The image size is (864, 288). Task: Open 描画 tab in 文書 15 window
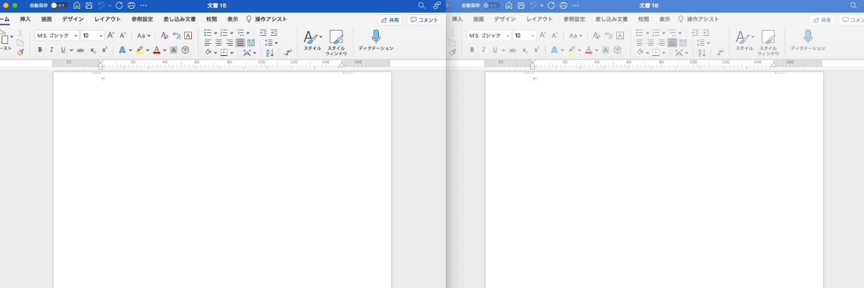pyautogui.click(x=47, y=19)
